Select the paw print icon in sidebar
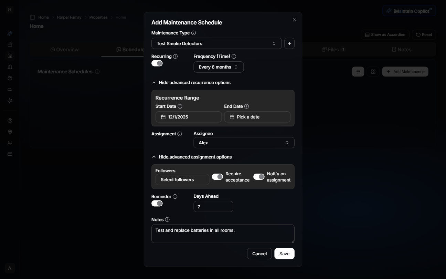The width and height of the screenshot is (446, 279). (x=10, y=100)
